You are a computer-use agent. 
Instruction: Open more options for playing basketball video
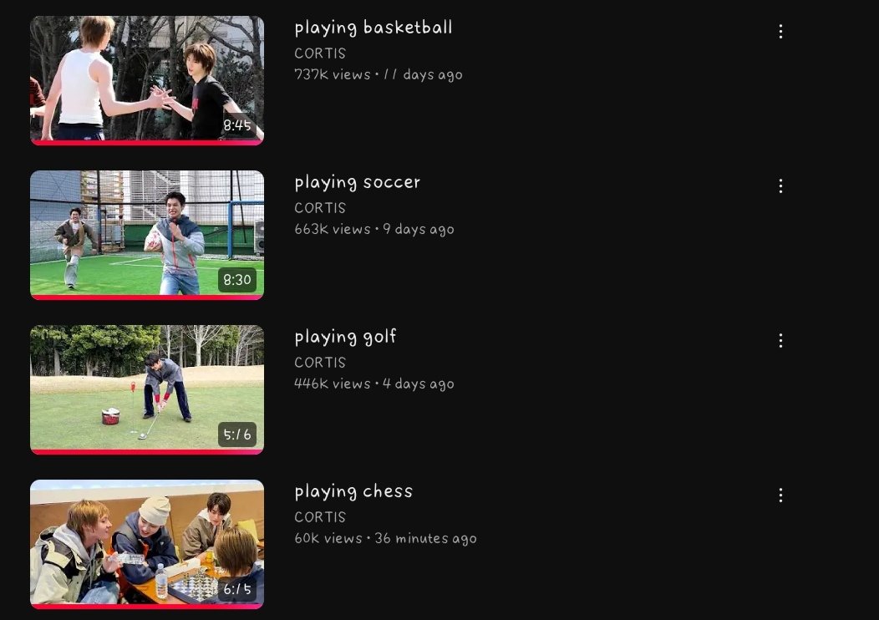click(780, 32)
